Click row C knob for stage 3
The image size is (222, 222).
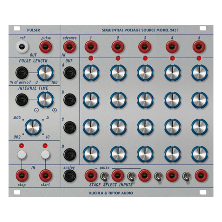145,127
